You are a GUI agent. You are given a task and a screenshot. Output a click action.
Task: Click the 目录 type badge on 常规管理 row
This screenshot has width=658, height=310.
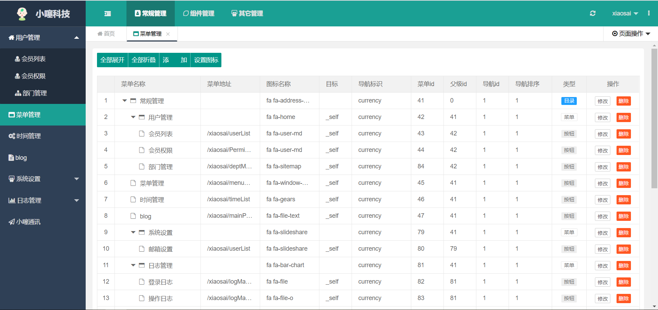point(569,101)
